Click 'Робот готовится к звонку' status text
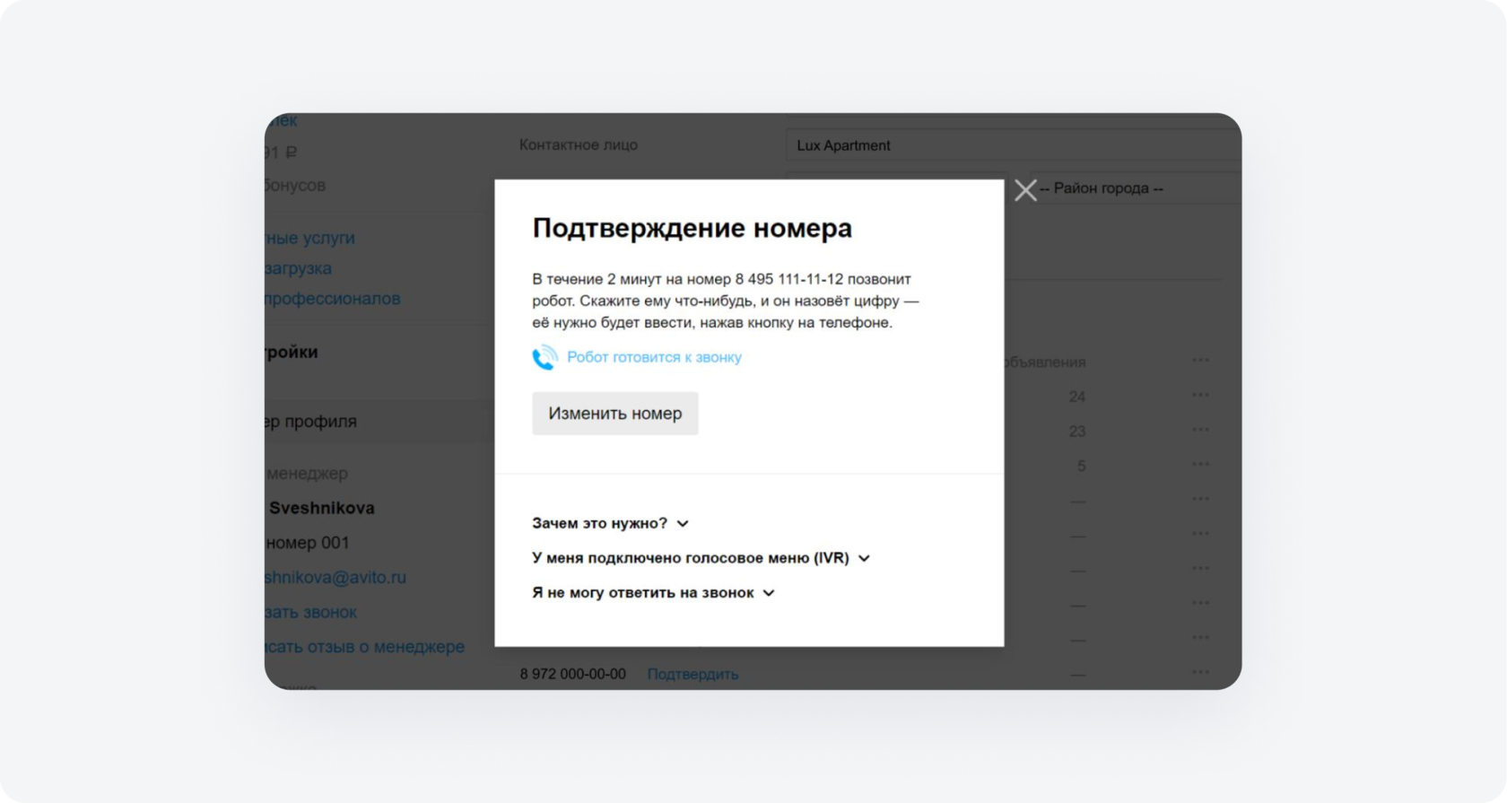This screenshot has height=803, width=1507. click(654, 357)
